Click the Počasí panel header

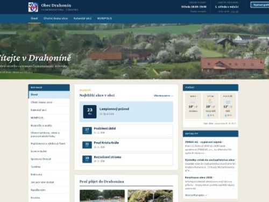210,87
